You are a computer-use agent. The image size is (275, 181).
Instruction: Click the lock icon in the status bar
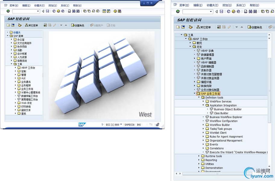click(x=157, y=125)
